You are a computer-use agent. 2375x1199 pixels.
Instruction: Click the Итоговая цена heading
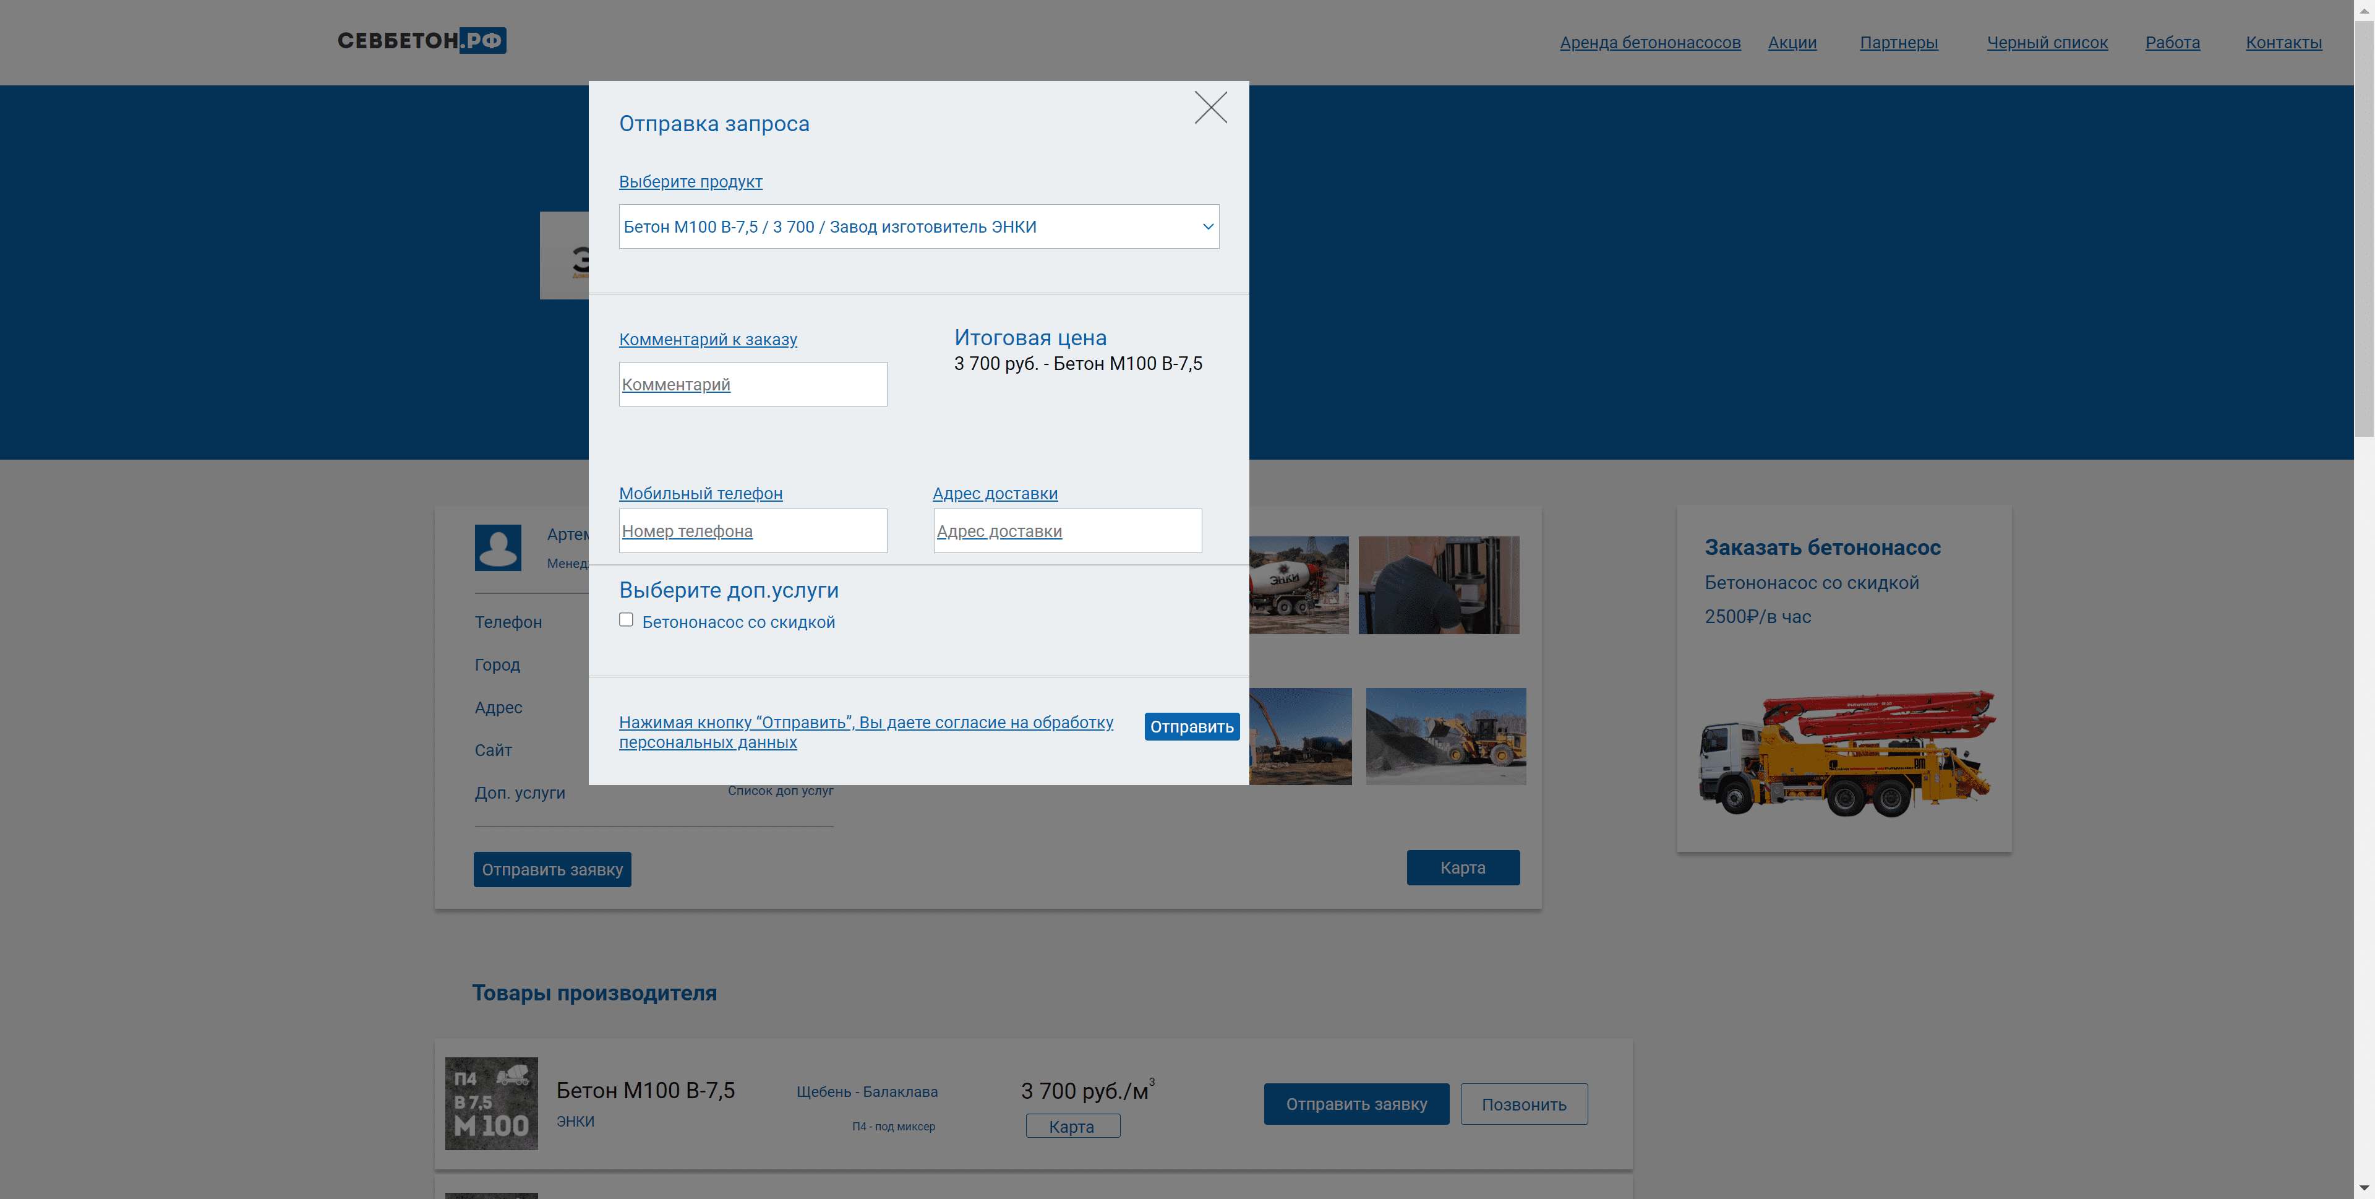tap(1030, 338)
